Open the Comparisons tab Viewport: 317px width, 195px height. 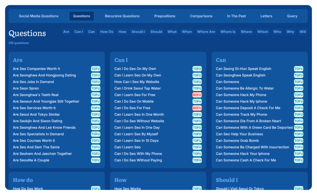[x=201, y=16]
